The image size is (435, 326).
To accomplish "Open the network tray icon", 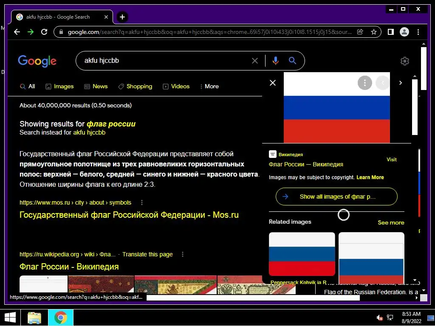I will pos(390,318).
